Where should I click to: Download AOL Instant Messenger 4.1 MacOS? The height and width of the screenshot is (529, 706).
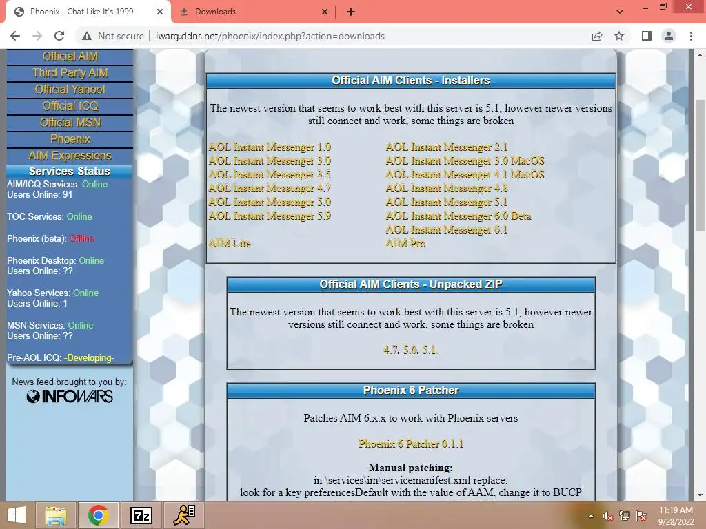pyautogui.click(x=465, y=174)
